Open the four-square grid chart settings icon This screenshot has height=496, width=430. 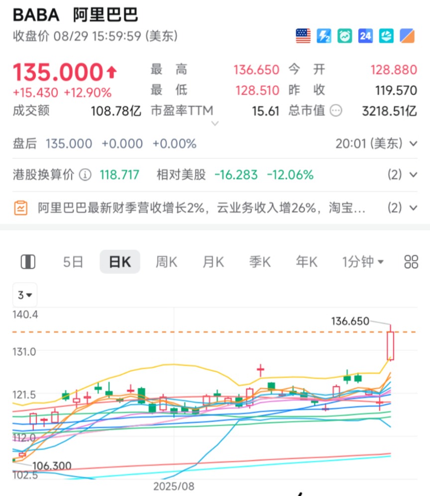click(x=411, y=262)
